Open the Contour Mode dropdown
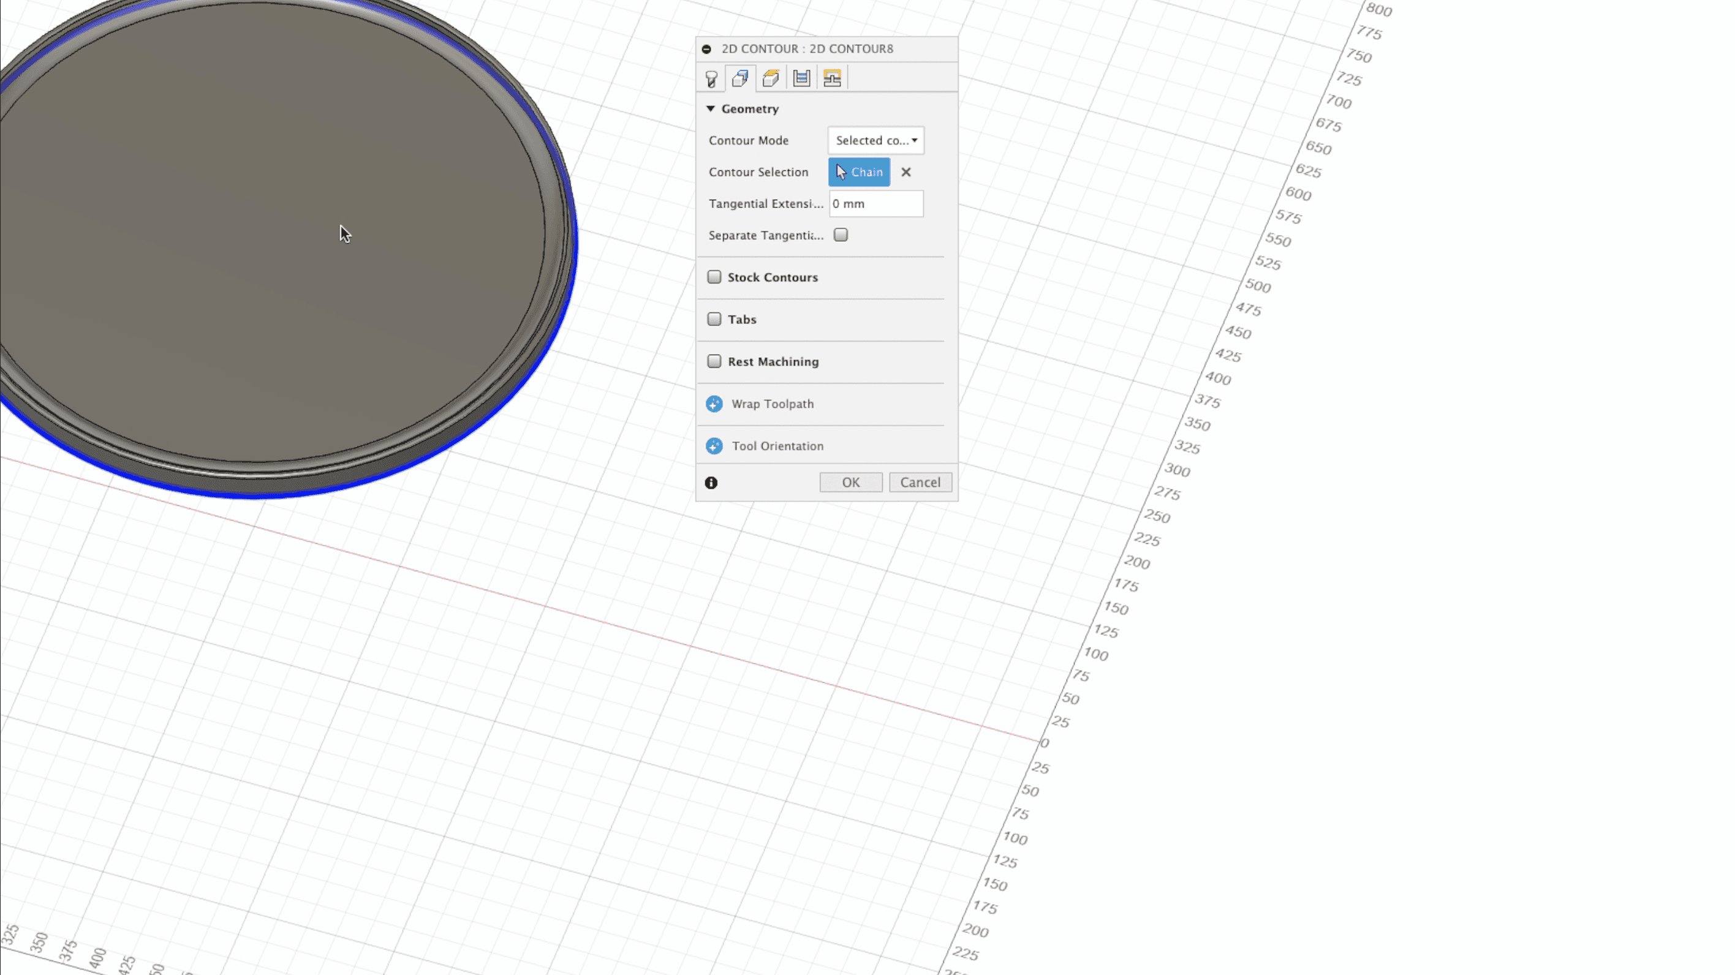 pyautogui.click(x=875, y=140)
